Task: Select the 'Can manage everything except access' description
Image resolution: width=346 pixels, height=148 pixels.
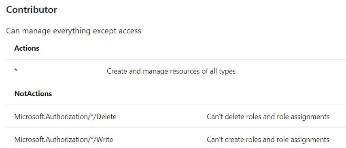Action: 74,31
